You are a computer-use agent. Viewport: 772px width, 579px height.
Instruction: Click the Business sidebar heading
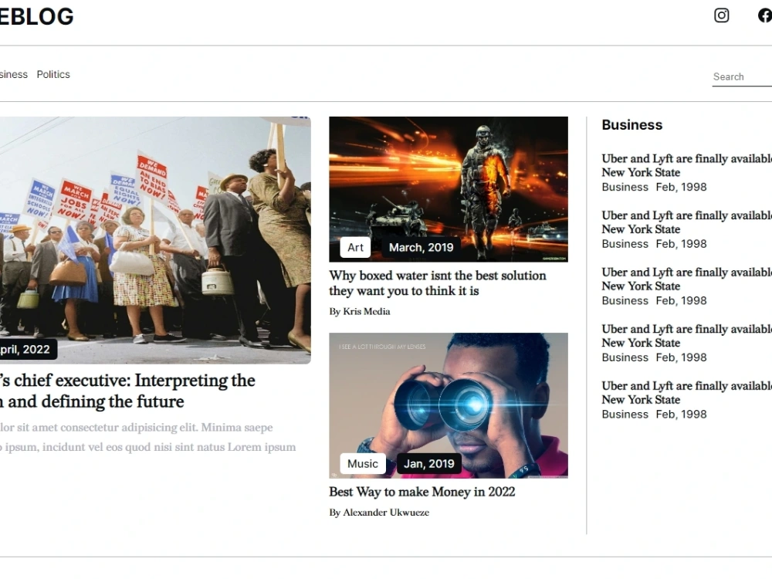click(x=632, y=125)
